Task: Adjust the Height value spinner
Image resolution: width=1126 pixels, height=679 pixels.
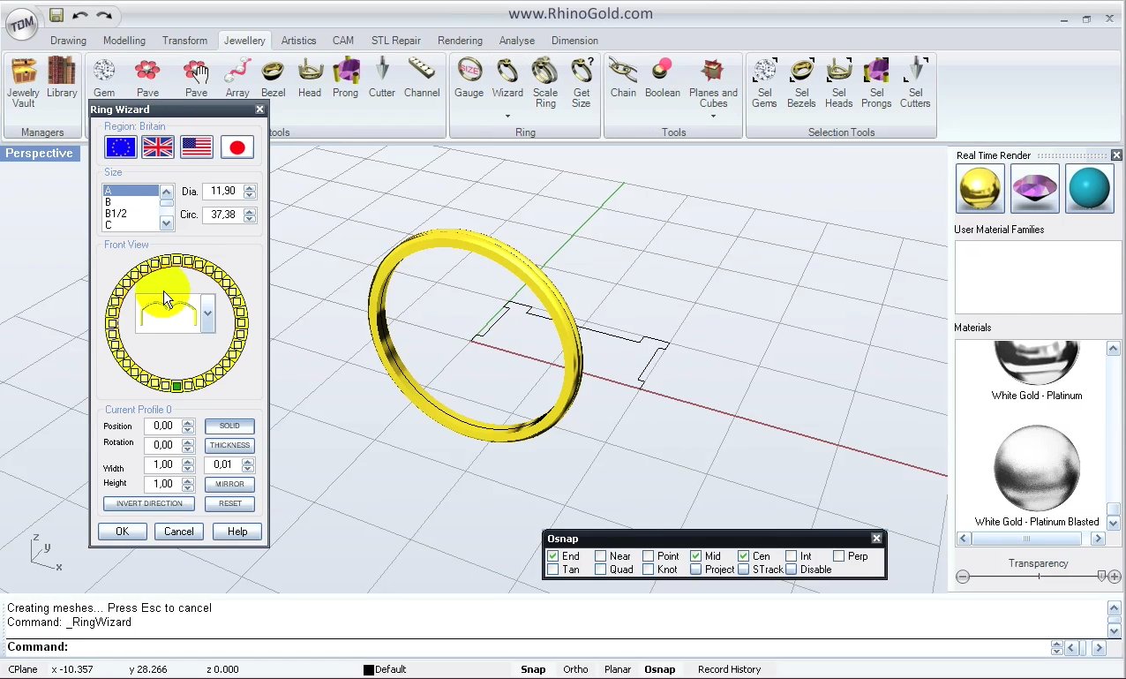Action: click(x=188, y=484)
